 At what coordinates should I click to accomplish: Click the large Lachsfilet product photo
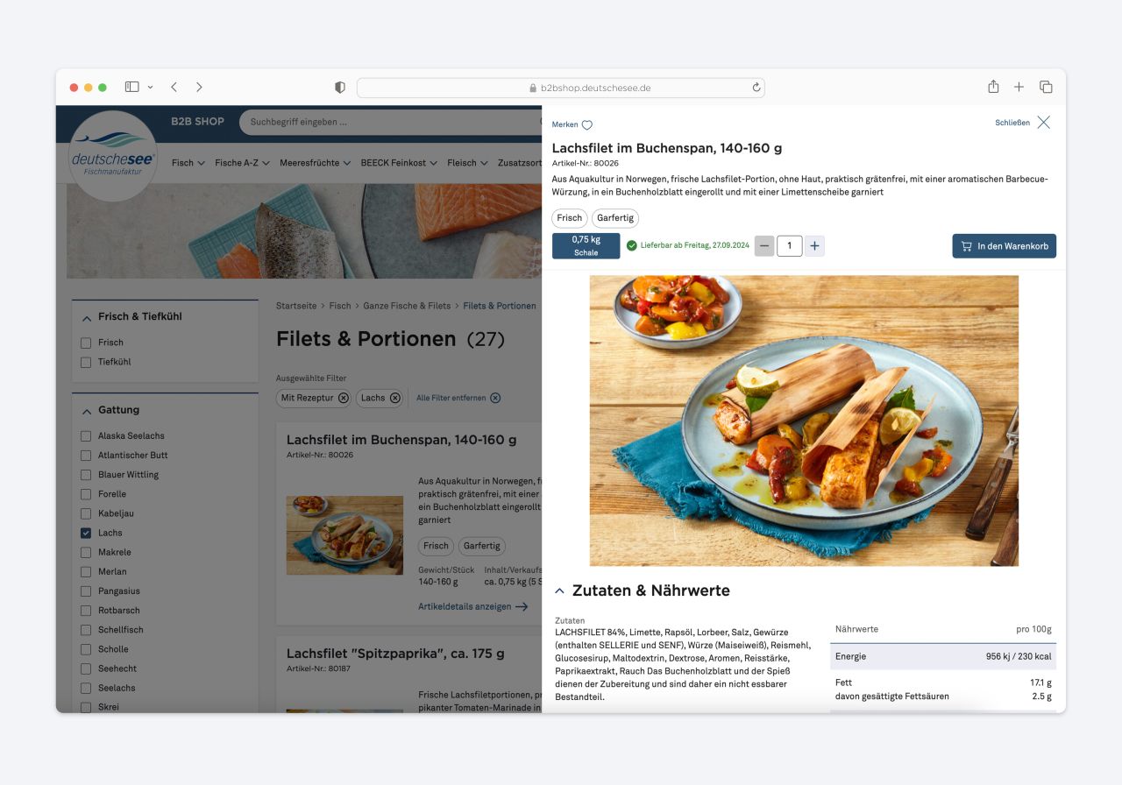click(804, 421)
